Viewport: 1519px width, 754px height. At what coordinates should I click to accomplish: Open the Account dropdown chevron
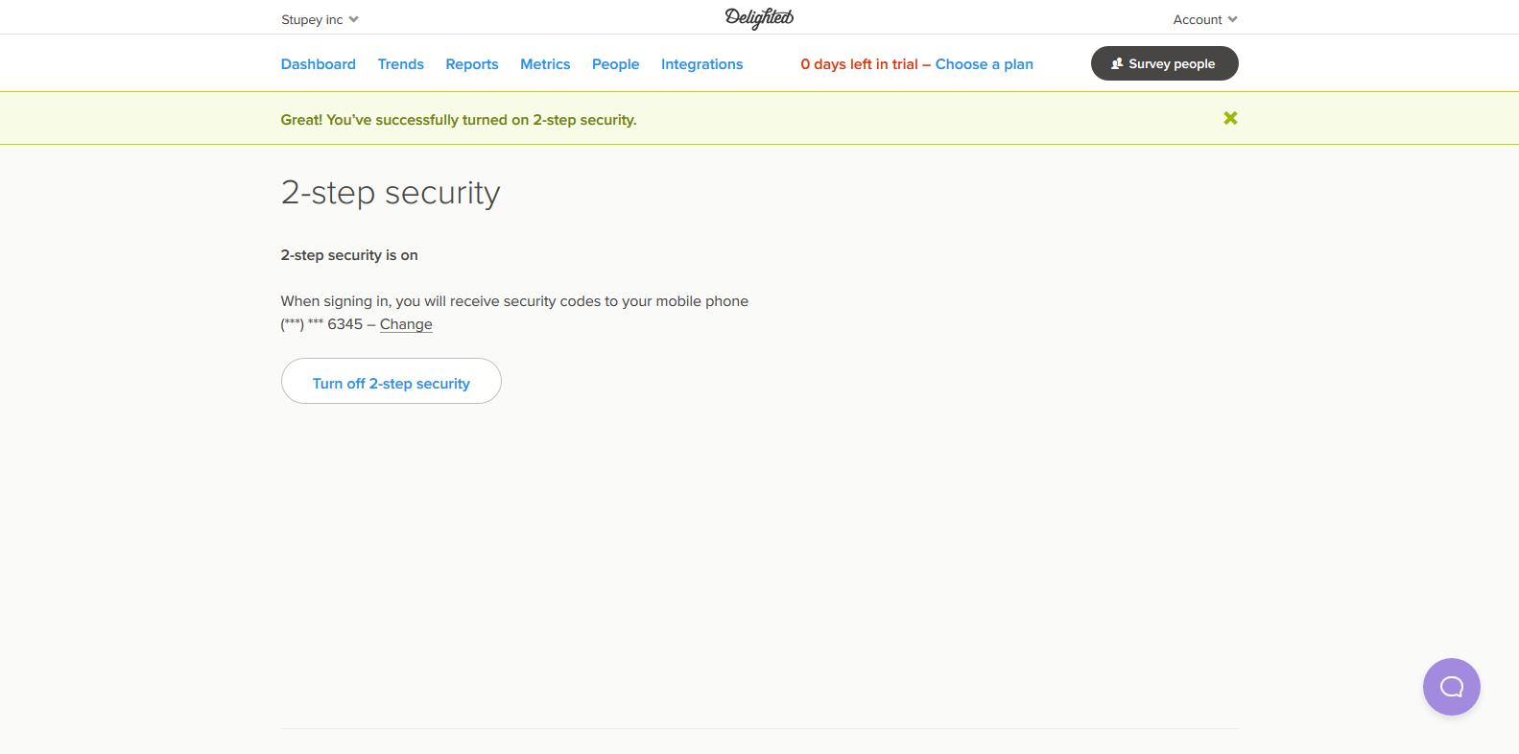pyautogui.click(x=1232, y=19)
